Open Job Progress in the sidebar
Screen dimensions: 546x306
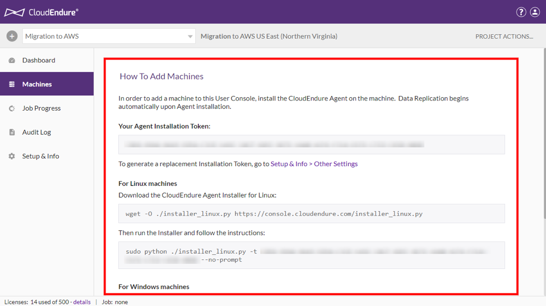47,108
